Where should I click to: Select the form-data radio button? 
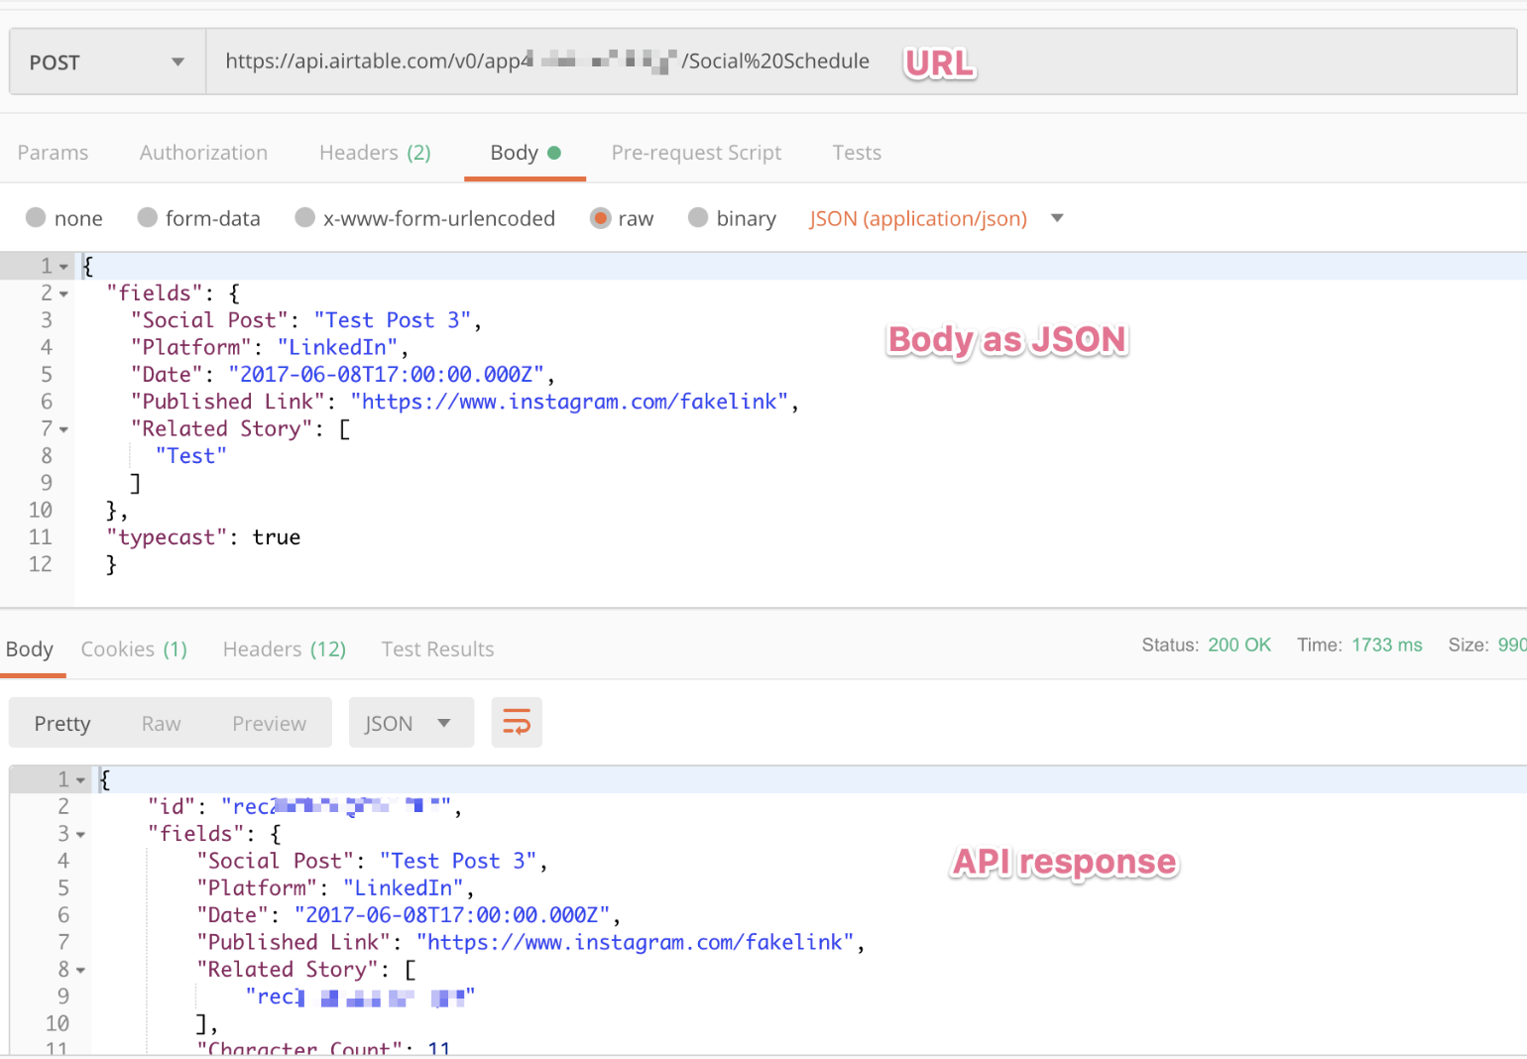(148, 218)
